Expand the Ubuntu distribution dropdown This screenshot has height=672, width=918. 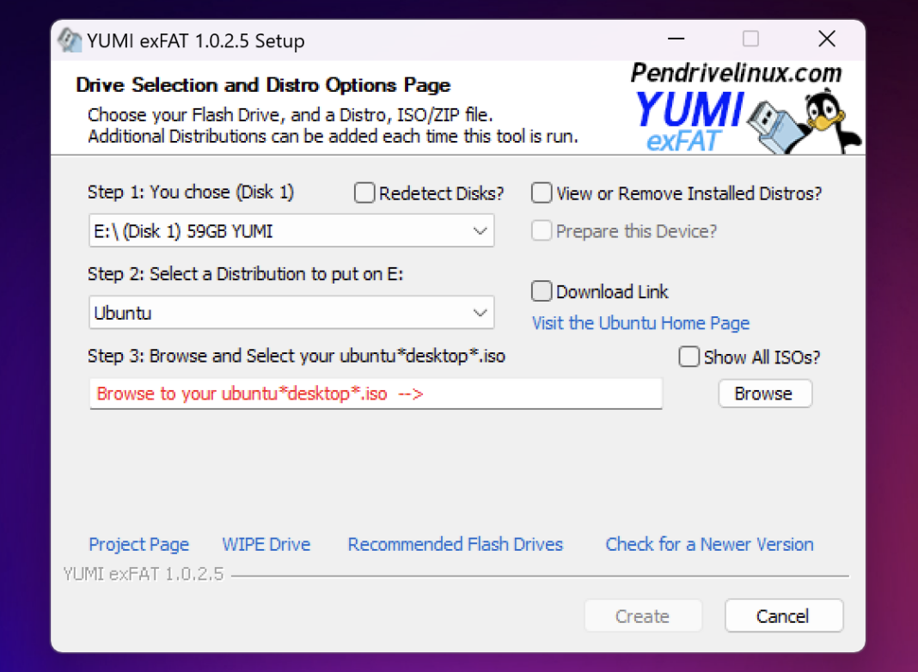[291, 313]
